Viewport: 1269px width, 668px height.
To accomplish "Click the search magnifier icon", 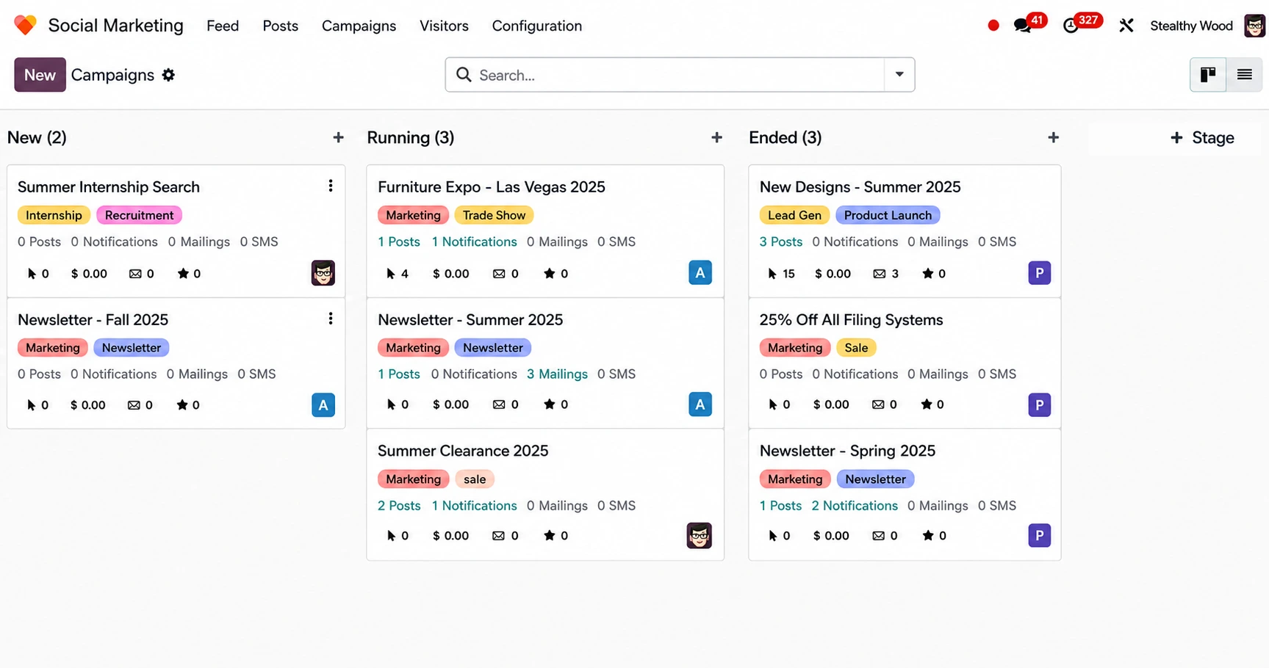I will 464,75.
